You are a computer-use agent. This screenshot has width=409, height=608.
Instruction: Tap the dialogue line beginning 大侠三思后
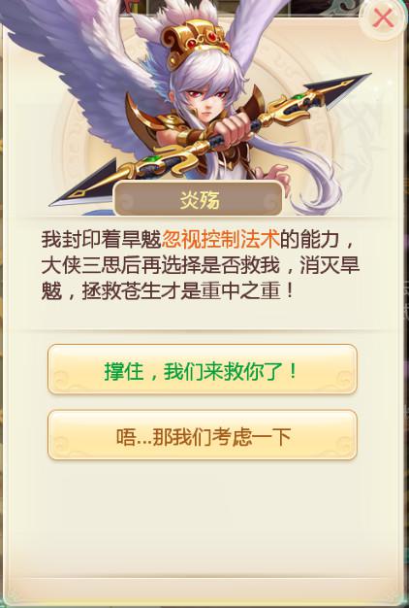(x=201, y=265)
